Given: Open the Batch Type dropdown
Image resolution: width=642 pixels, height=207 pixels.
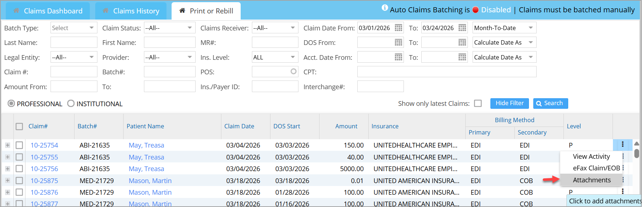Looking at the screenshot, I should [x=73, y=28].
